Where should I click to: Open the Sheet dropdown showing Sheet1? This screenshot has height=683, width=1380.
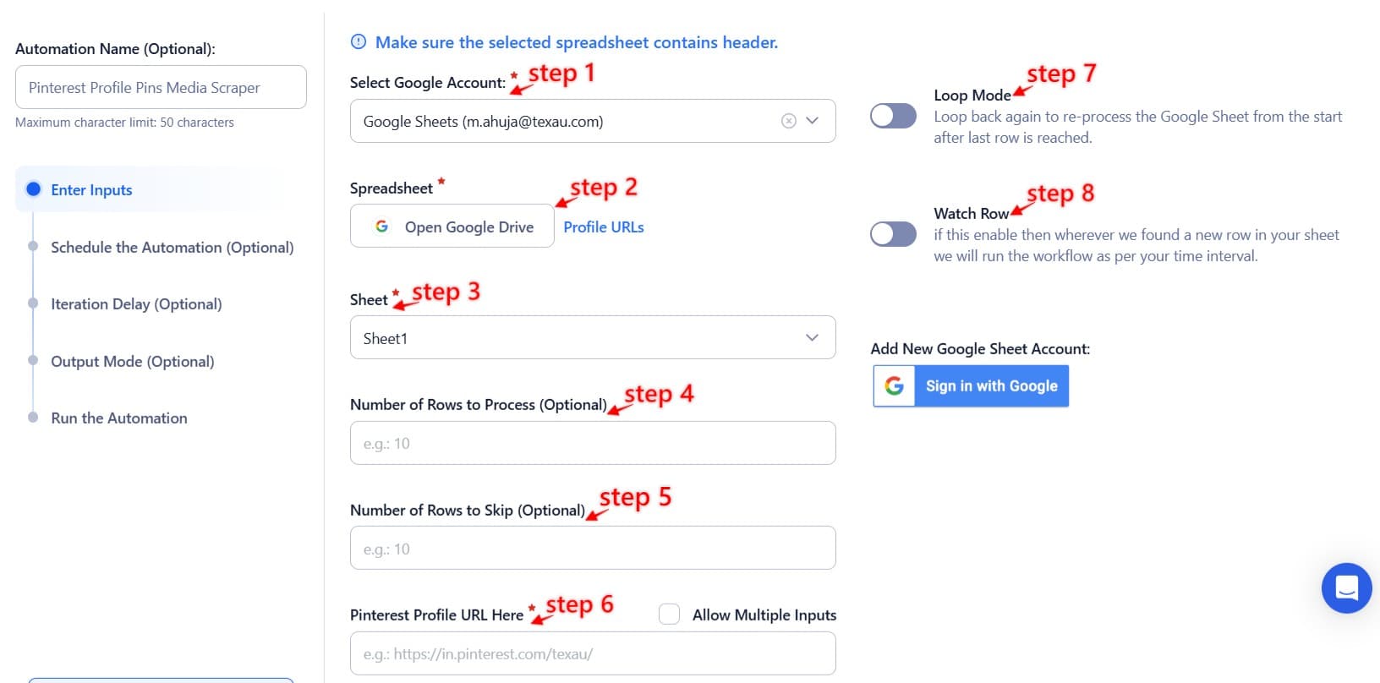click(592, 338)
